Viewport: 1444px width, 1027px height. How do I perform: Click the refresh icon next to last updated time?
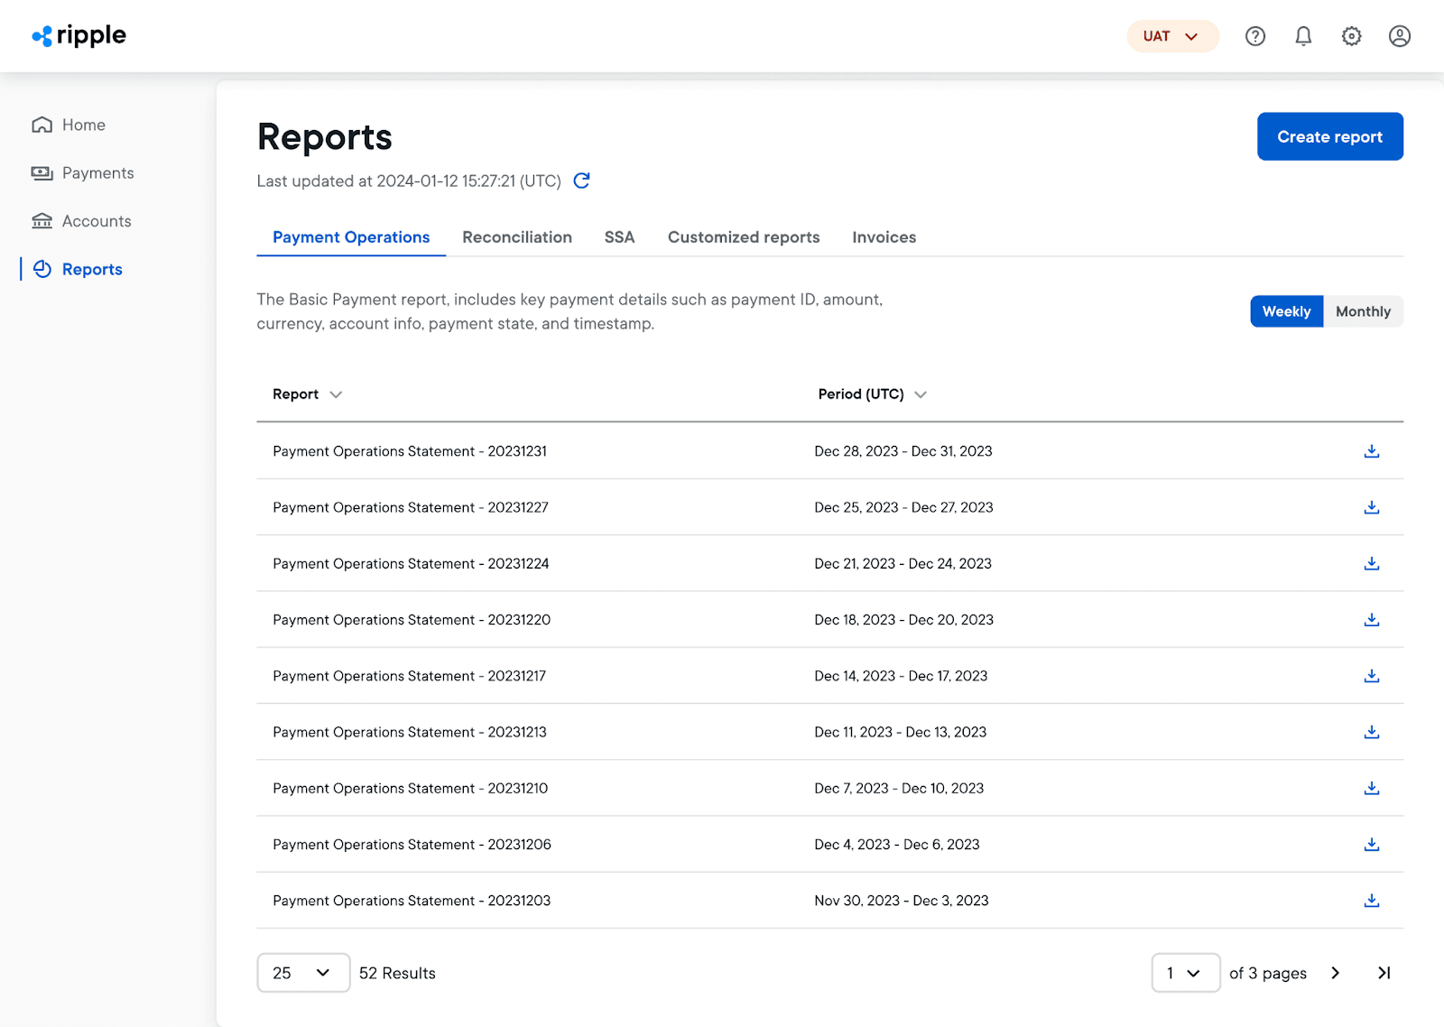[581, 180]
